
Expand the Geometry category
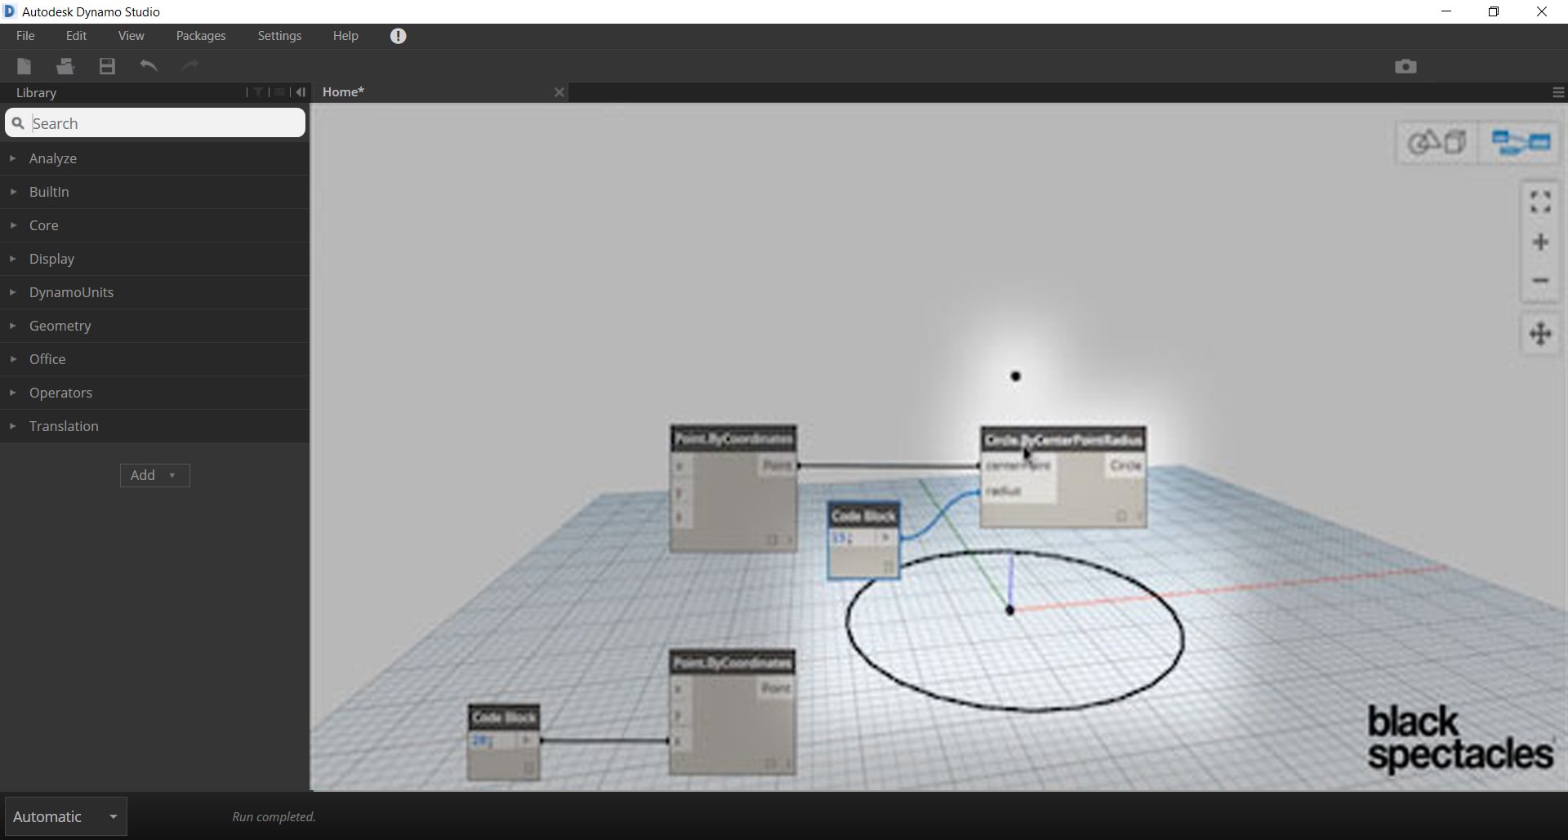[x=60, y=325]
